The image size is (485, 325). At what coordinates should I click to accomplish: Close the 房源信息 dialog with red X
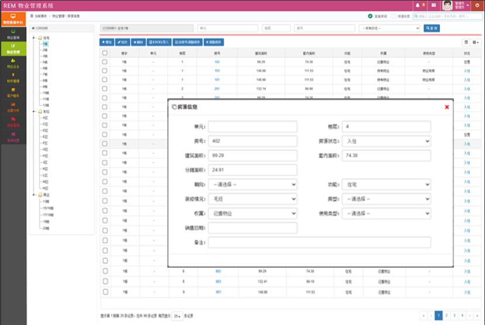446,107
